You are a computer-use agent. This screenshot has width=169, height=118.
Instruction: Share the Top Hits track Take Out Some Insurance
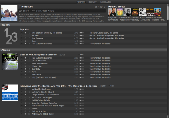pyautogui.click(x=25, y=44)
